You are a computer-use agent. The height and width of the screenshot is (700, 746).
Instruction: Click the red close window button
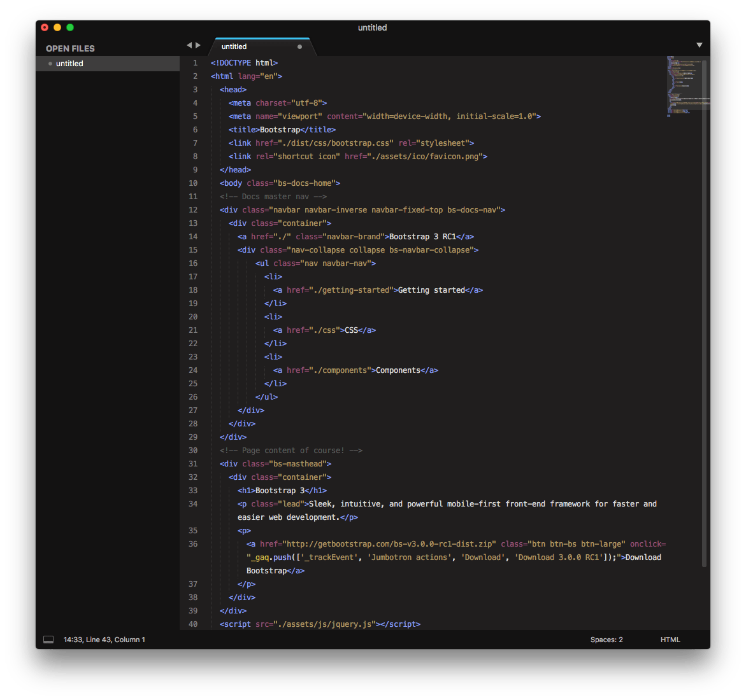coord(45,27)
